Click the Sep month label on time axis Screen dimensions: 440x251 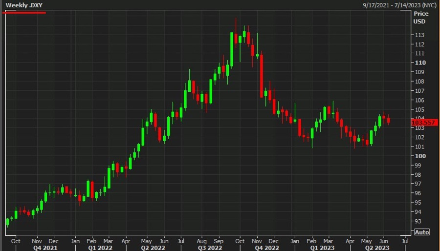(219, 241)
